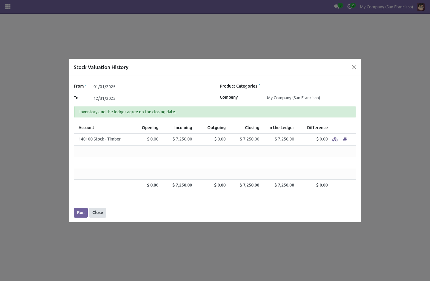Select the bold Difference total in the footer row

pyautogui.click(x=322, y=185)
